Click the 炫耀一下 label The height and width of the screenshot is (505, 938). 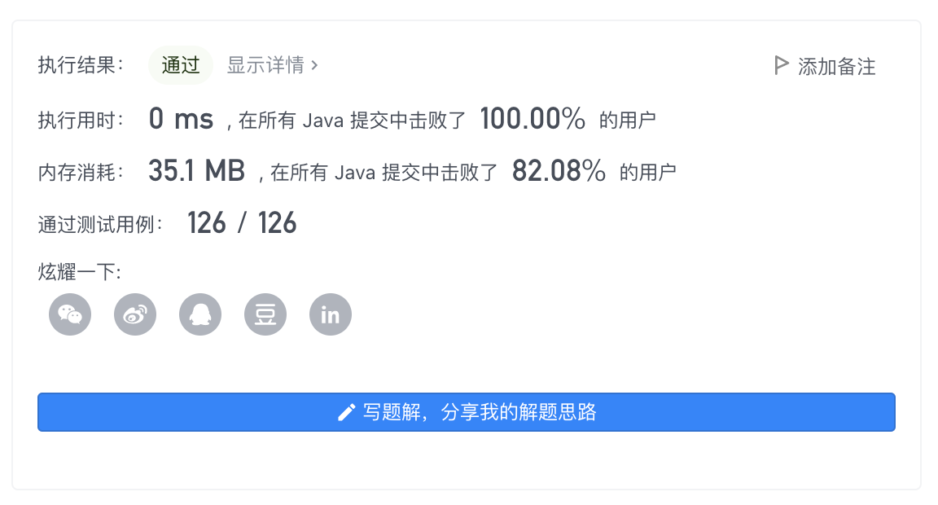(79, 272)
